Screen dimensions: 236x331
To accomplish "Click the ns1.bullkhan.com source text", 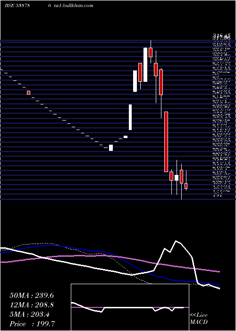I will (x=74, y=6).
